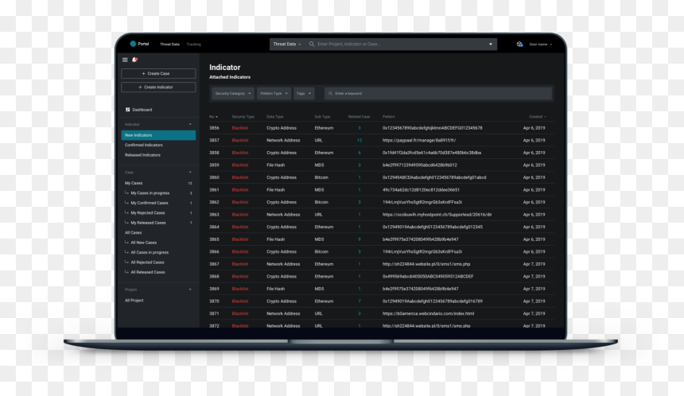Click Ethereum sub type in row 3864

[x=324, y=227]
